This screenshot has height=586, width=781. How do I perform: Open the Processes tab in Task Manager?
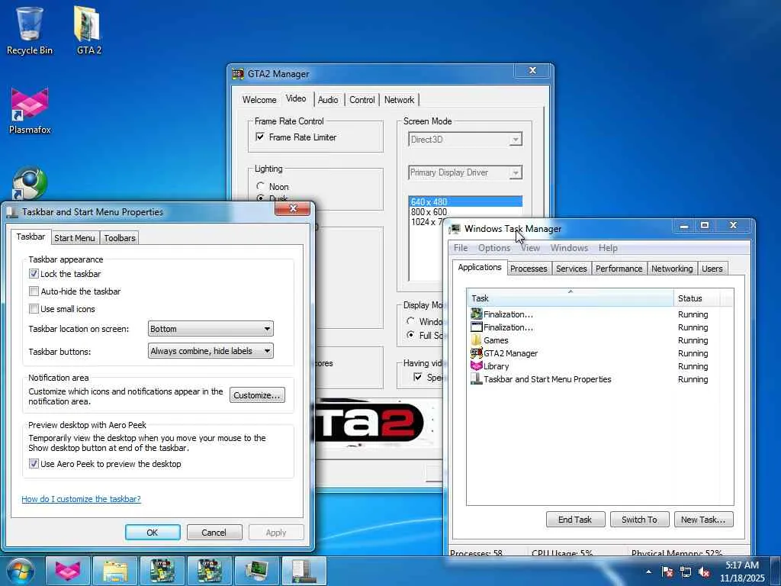[529, 269]
